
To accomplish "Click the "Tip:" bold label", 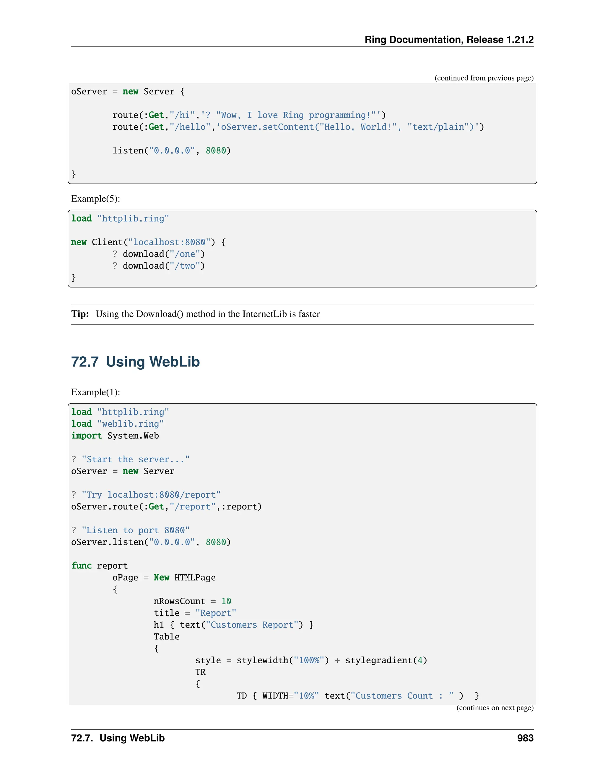I will [x=80, y=314].
